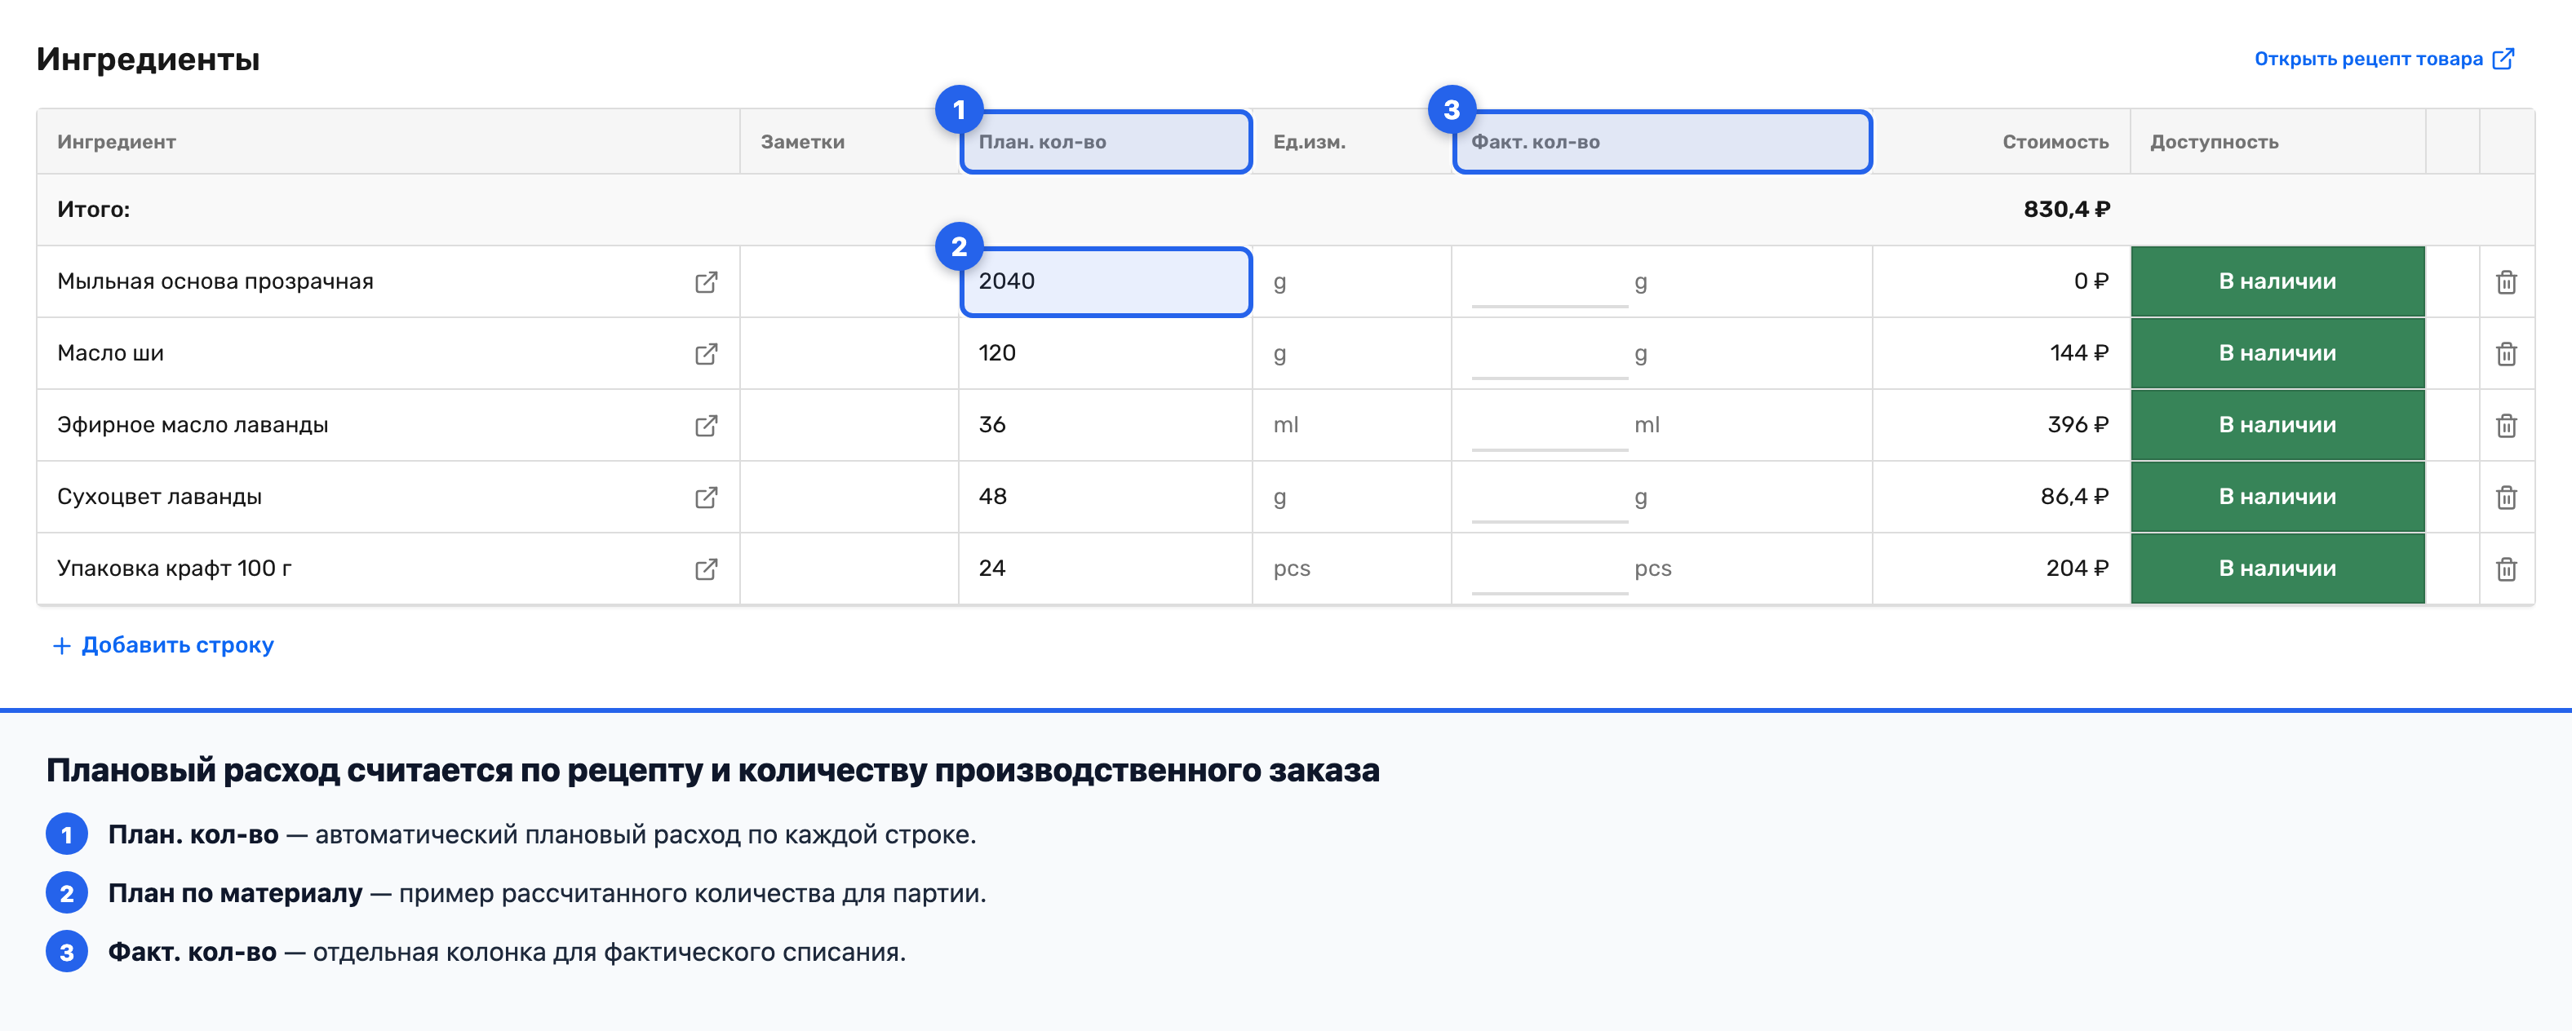This screenshot has width=2572, height=1031.
Task: Delete the Сухоцвет лаванды row
Action: coord(2506,498)
